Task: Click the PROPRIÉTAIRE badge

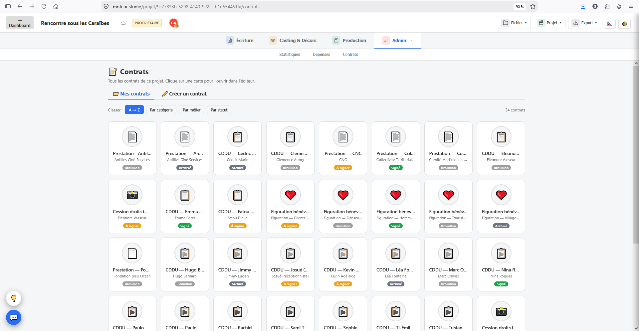Action: (x=147, y=23)
